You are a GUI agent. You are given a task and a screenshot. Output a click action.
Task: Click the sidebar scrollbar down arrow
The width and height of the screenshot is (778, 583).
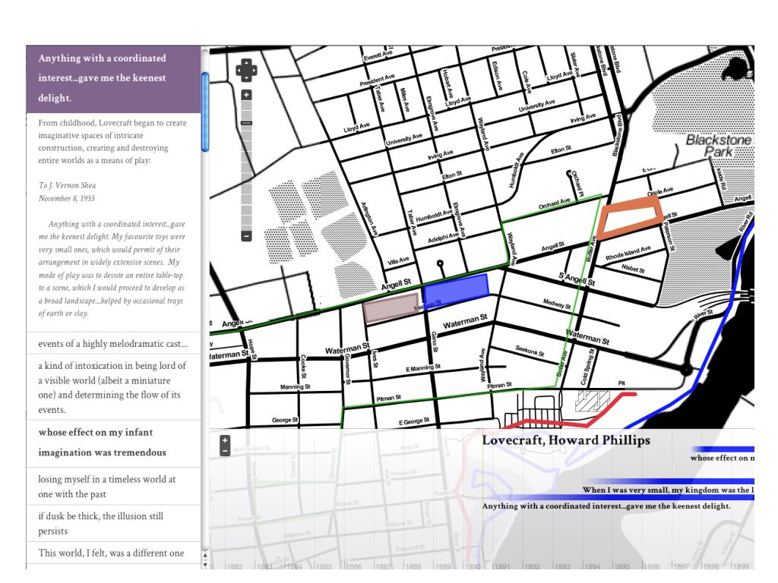pos(205,565)
